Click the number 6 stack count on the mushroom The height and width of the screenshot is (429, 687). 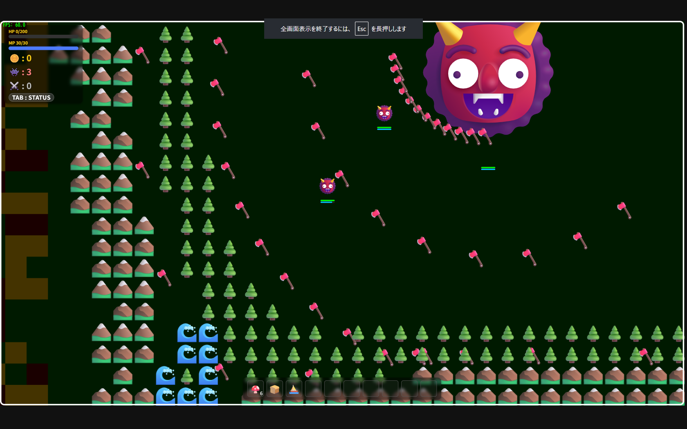[x=261, y=393]
